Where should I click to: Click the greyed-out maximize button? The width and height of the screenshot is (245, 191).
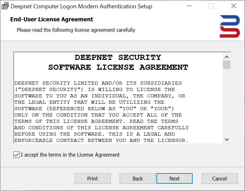click(211, 6)
